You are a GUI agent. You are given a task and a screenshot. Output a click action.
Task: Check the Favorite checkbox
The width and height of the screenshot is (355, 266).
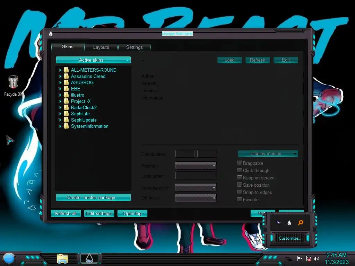click(x=240, y=199)
